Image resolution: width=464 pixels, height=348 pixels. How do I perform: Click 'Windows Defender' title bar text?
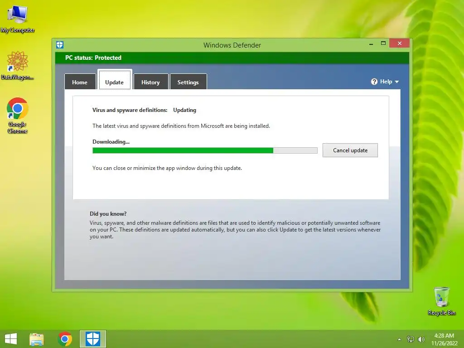coord(232,45)
